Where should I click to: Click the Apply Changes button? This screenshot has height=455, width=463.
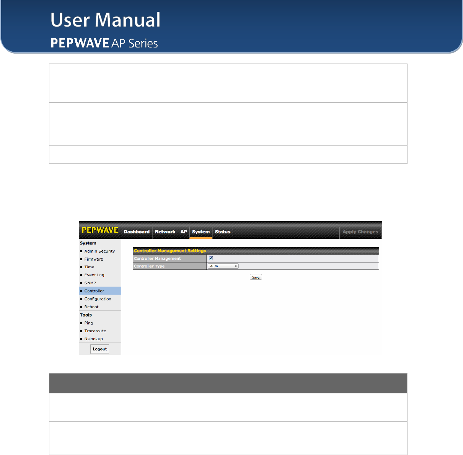click(x=360, y=232)
